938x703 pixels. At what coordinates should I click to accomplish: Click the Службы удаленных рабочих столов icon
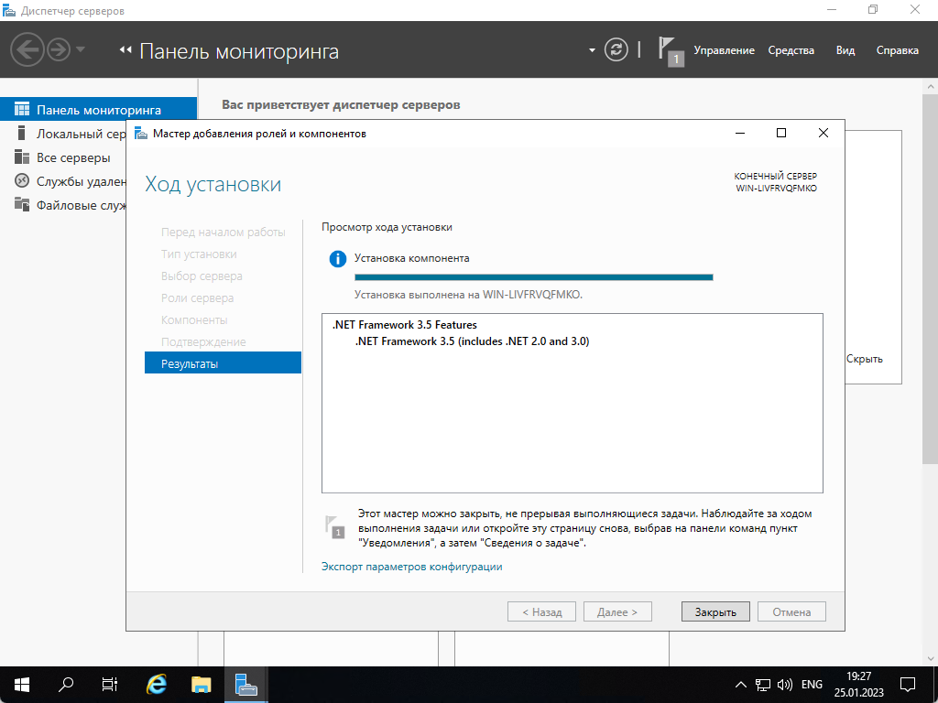coord(22,180)
